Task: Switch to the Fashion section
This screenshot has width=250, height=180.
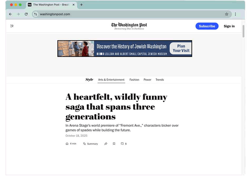Action: click(x=134, y=80)
